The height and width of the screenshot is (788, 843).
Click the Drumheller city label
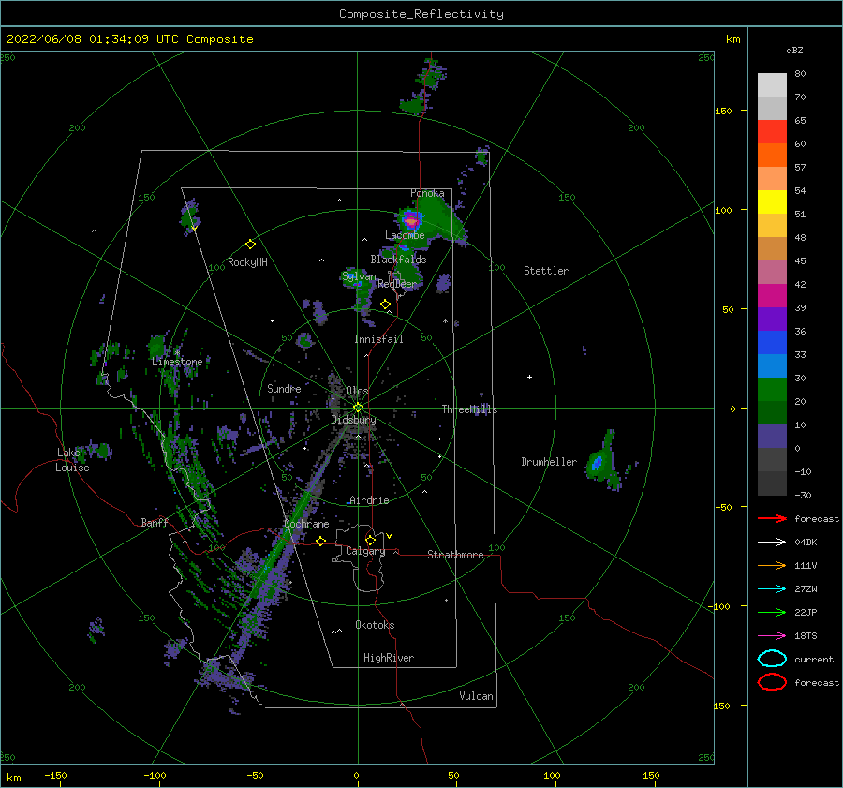tap(549, 462)
